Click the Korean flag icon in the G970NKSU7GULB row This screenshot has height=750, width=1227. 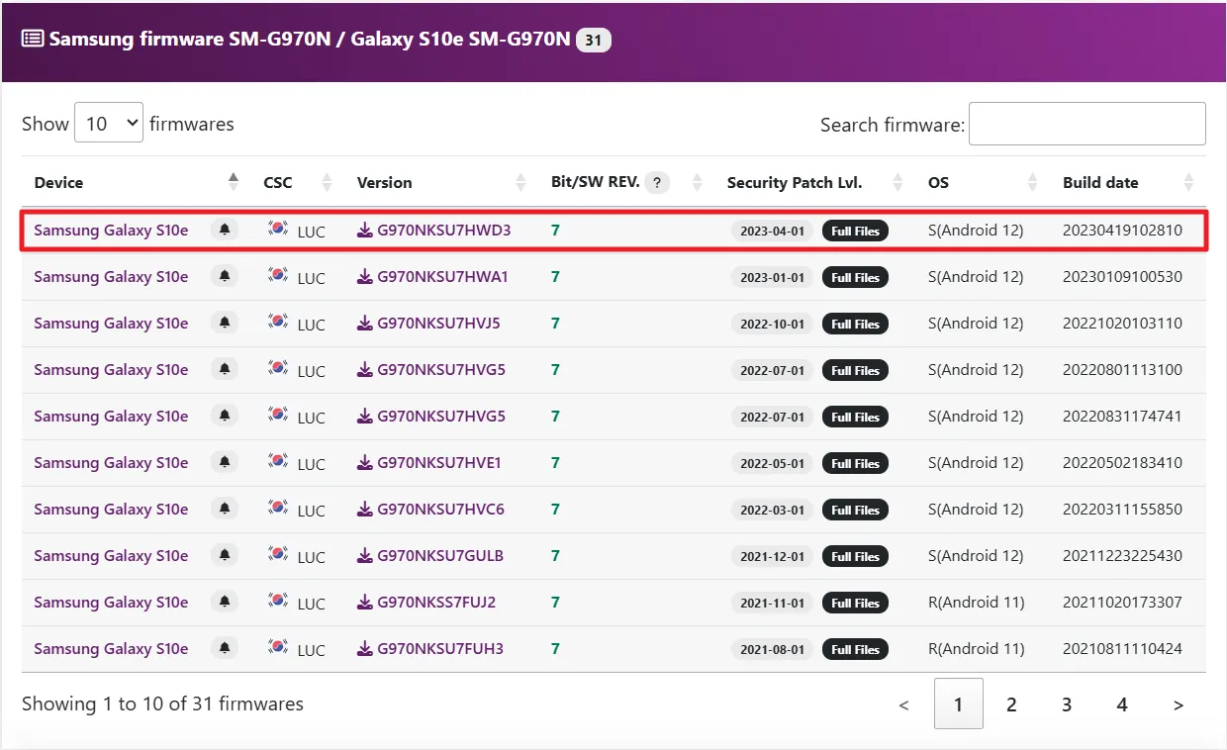tap(278, 554)
